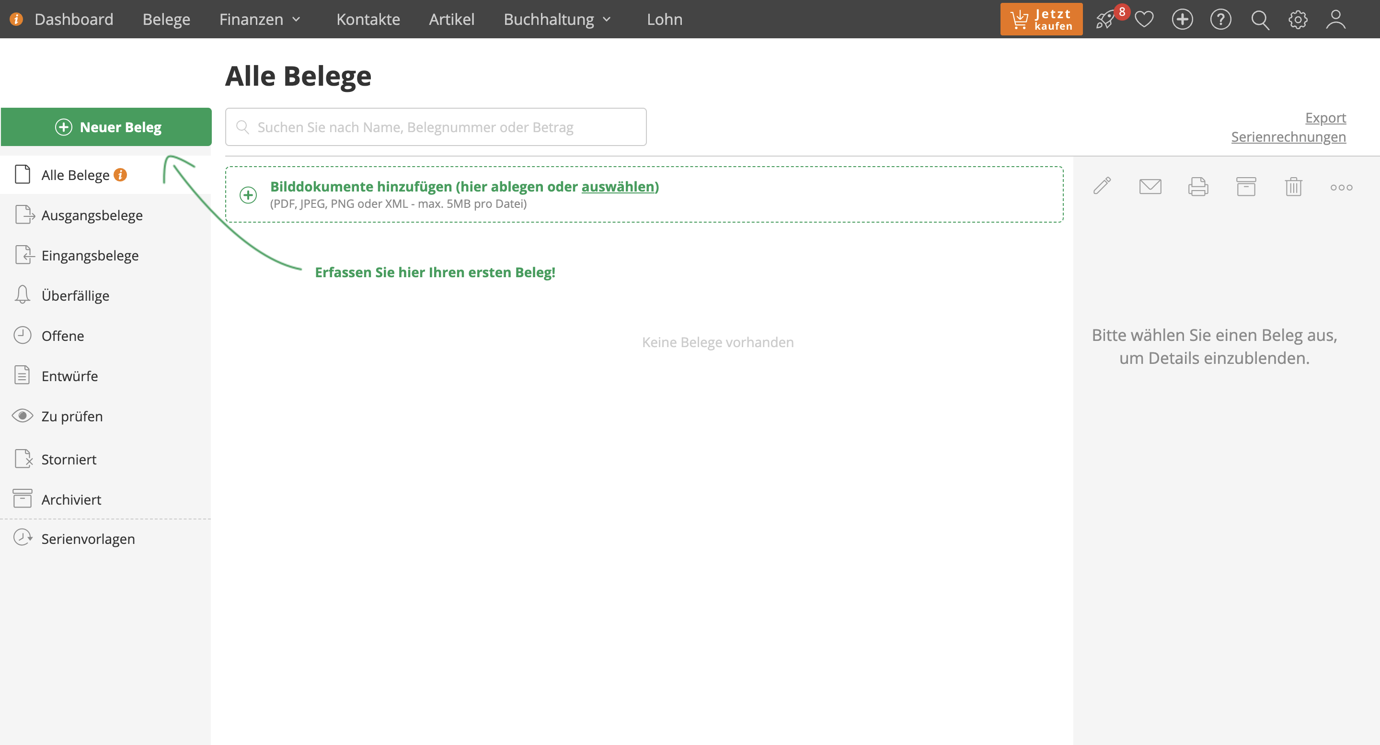Open the help question mark icon
The image size is (1380, 745).
click(1220, 20)
